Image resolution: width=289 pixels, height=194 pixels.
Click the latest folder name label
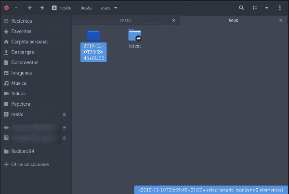coord(135,46)
